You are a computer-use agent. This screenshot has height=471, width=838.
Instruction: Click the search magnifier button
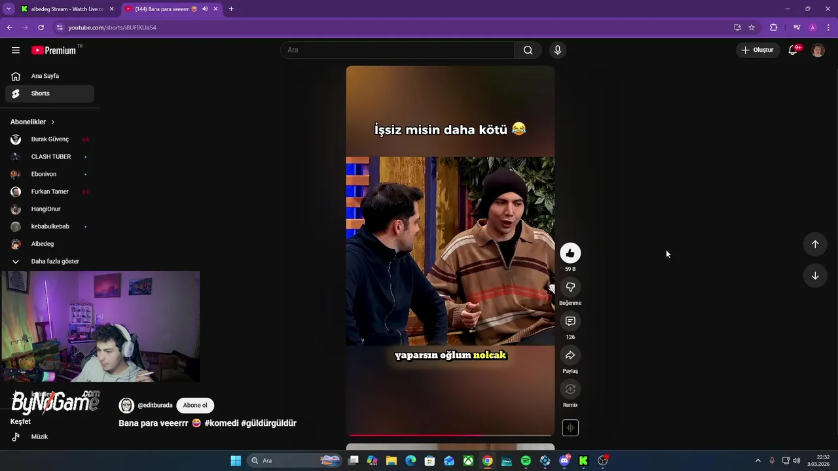tap(528, 50)
